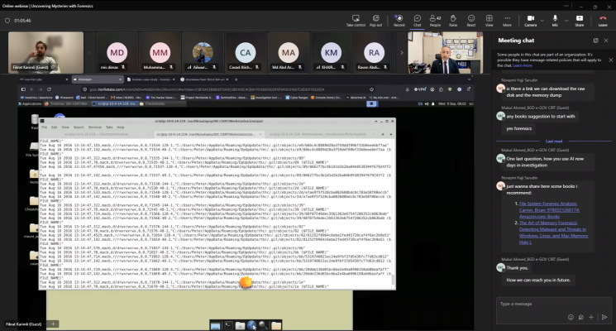The height and width of the screenshot is (331, 616).
Task: Open the Learn more link in chat notice
Action: pos(522,65)
